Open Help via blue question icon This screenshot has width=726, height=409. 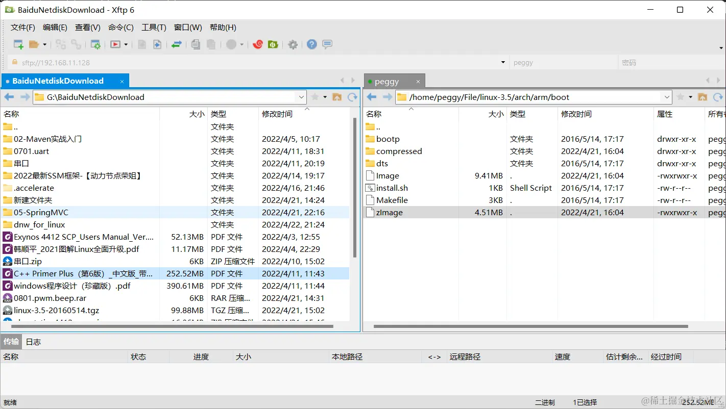tap(312, 44)
